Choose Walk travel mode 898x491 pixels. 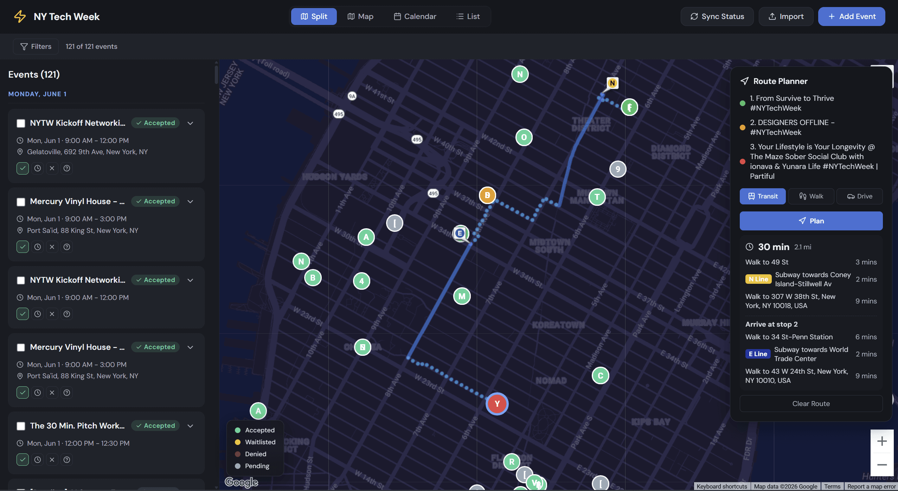811,196
